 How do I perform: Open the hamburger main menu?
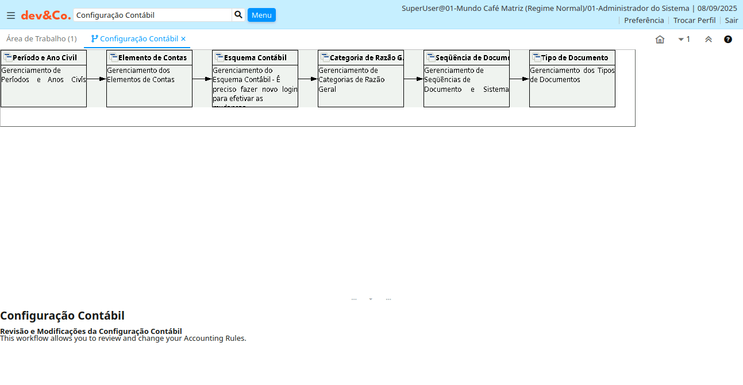[11, 15]
